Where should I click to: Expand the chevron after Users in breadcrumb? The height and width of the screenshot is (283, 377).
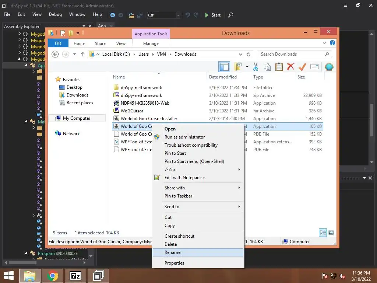pyautogui.click(x=153, y=54)
